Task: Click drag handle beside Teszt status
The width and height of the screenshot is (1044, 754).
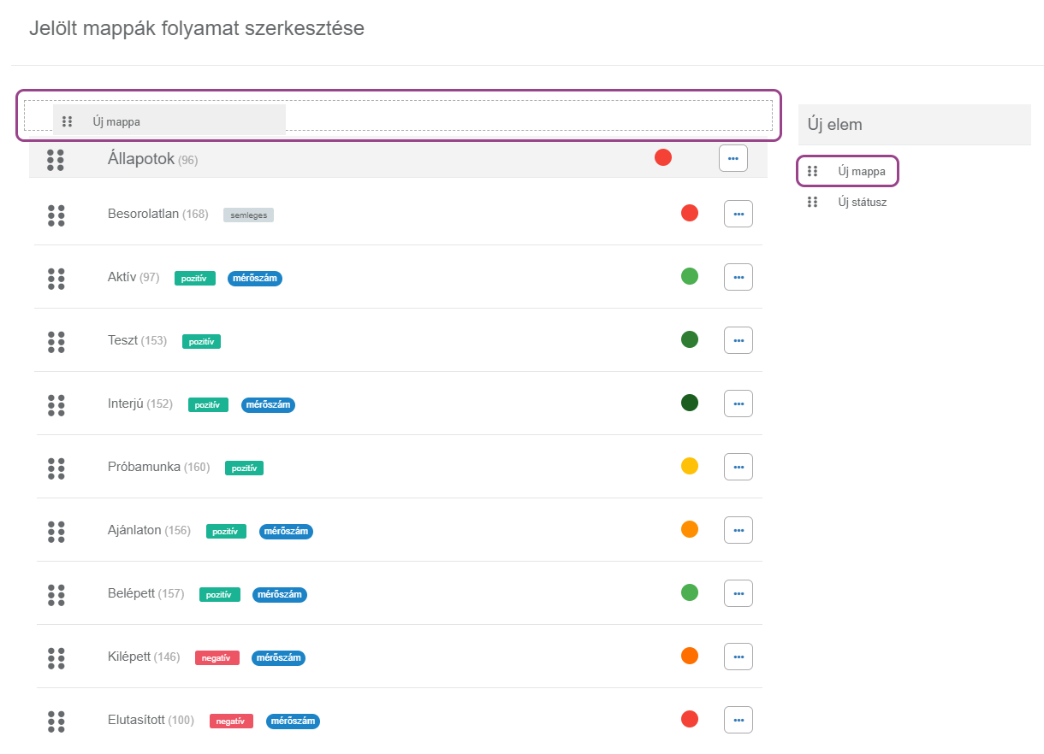Action: tap(56, 342)
